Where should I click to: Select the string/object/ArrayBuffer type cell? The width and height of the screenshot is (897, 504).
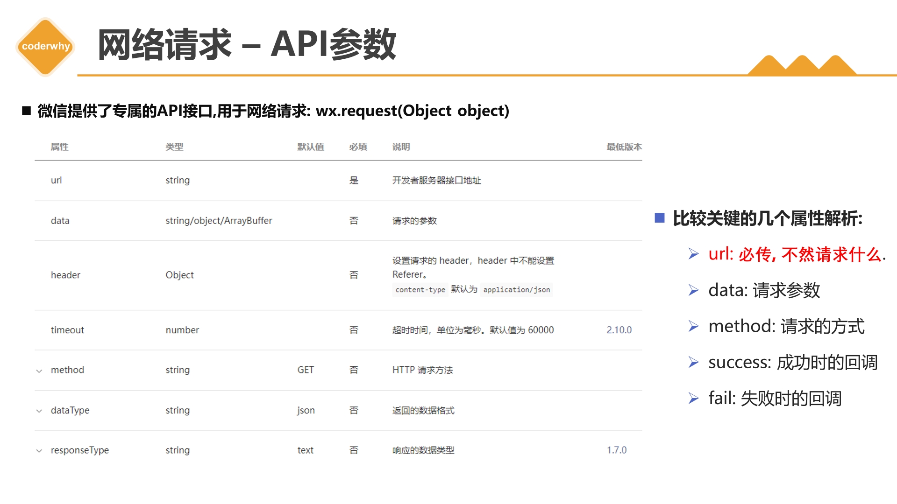point(219,221)
